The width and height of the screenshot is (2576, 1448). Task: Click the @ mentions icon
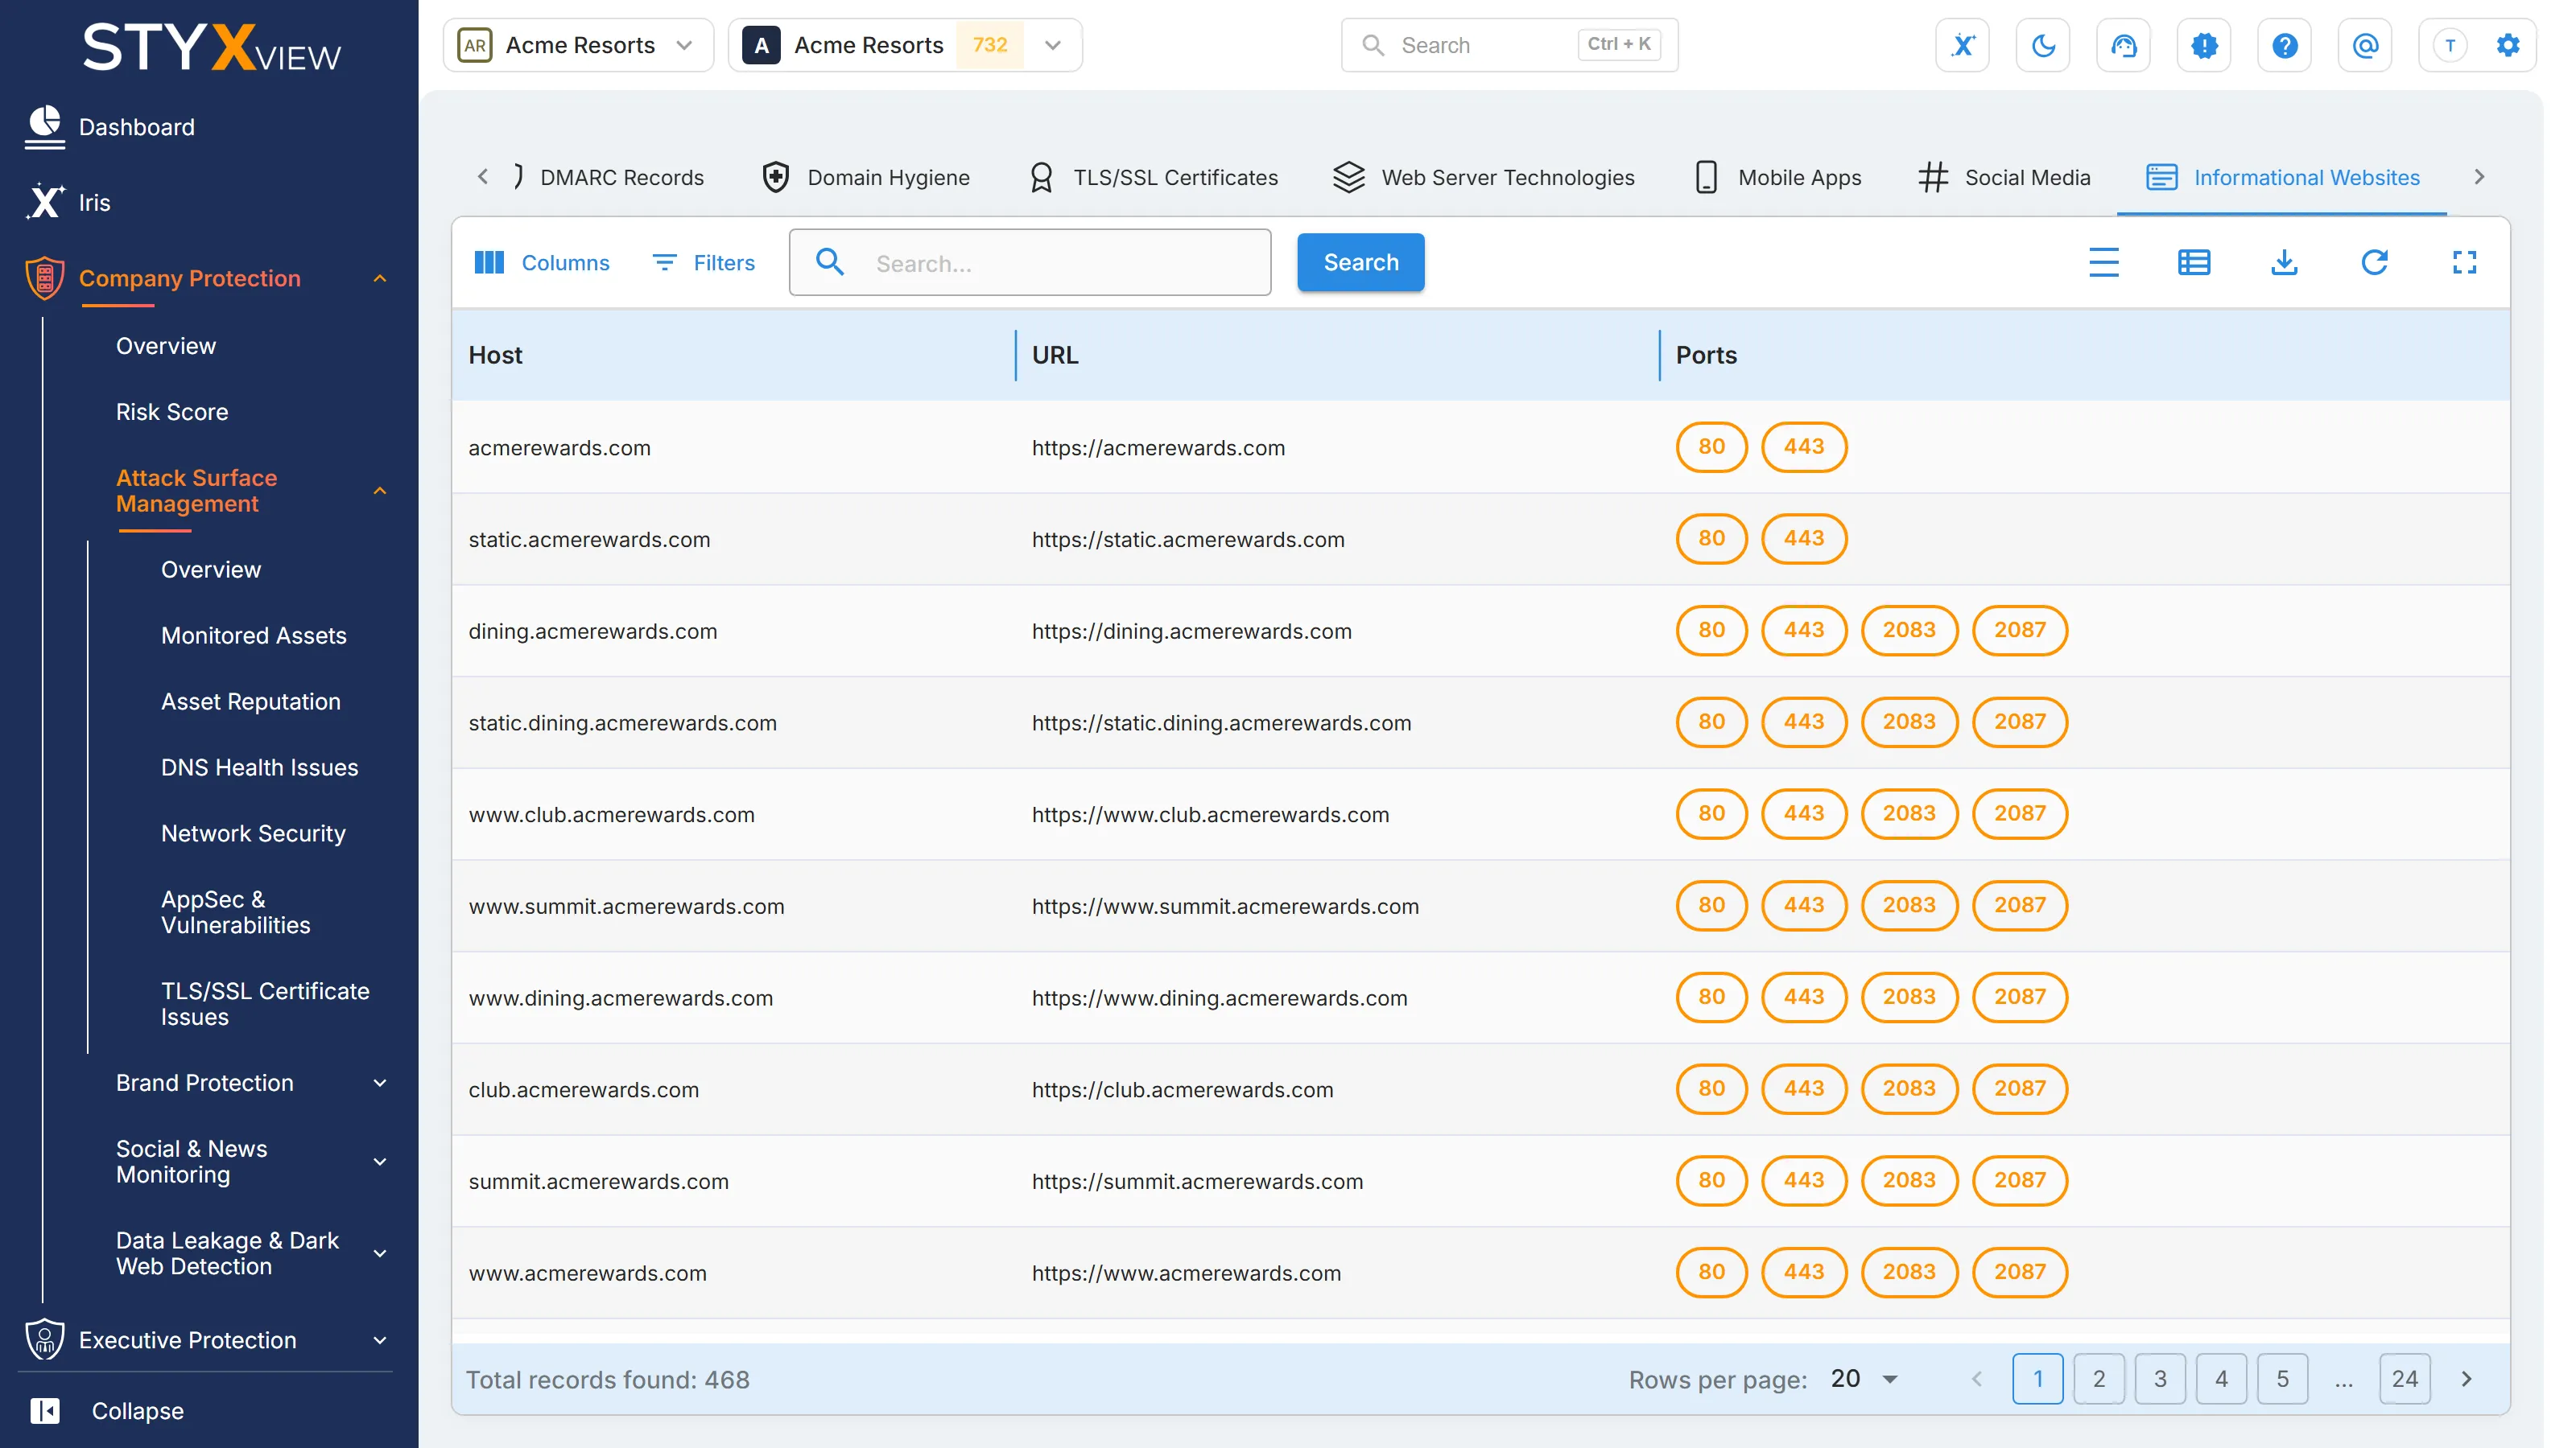click(x=2365, y=45)
